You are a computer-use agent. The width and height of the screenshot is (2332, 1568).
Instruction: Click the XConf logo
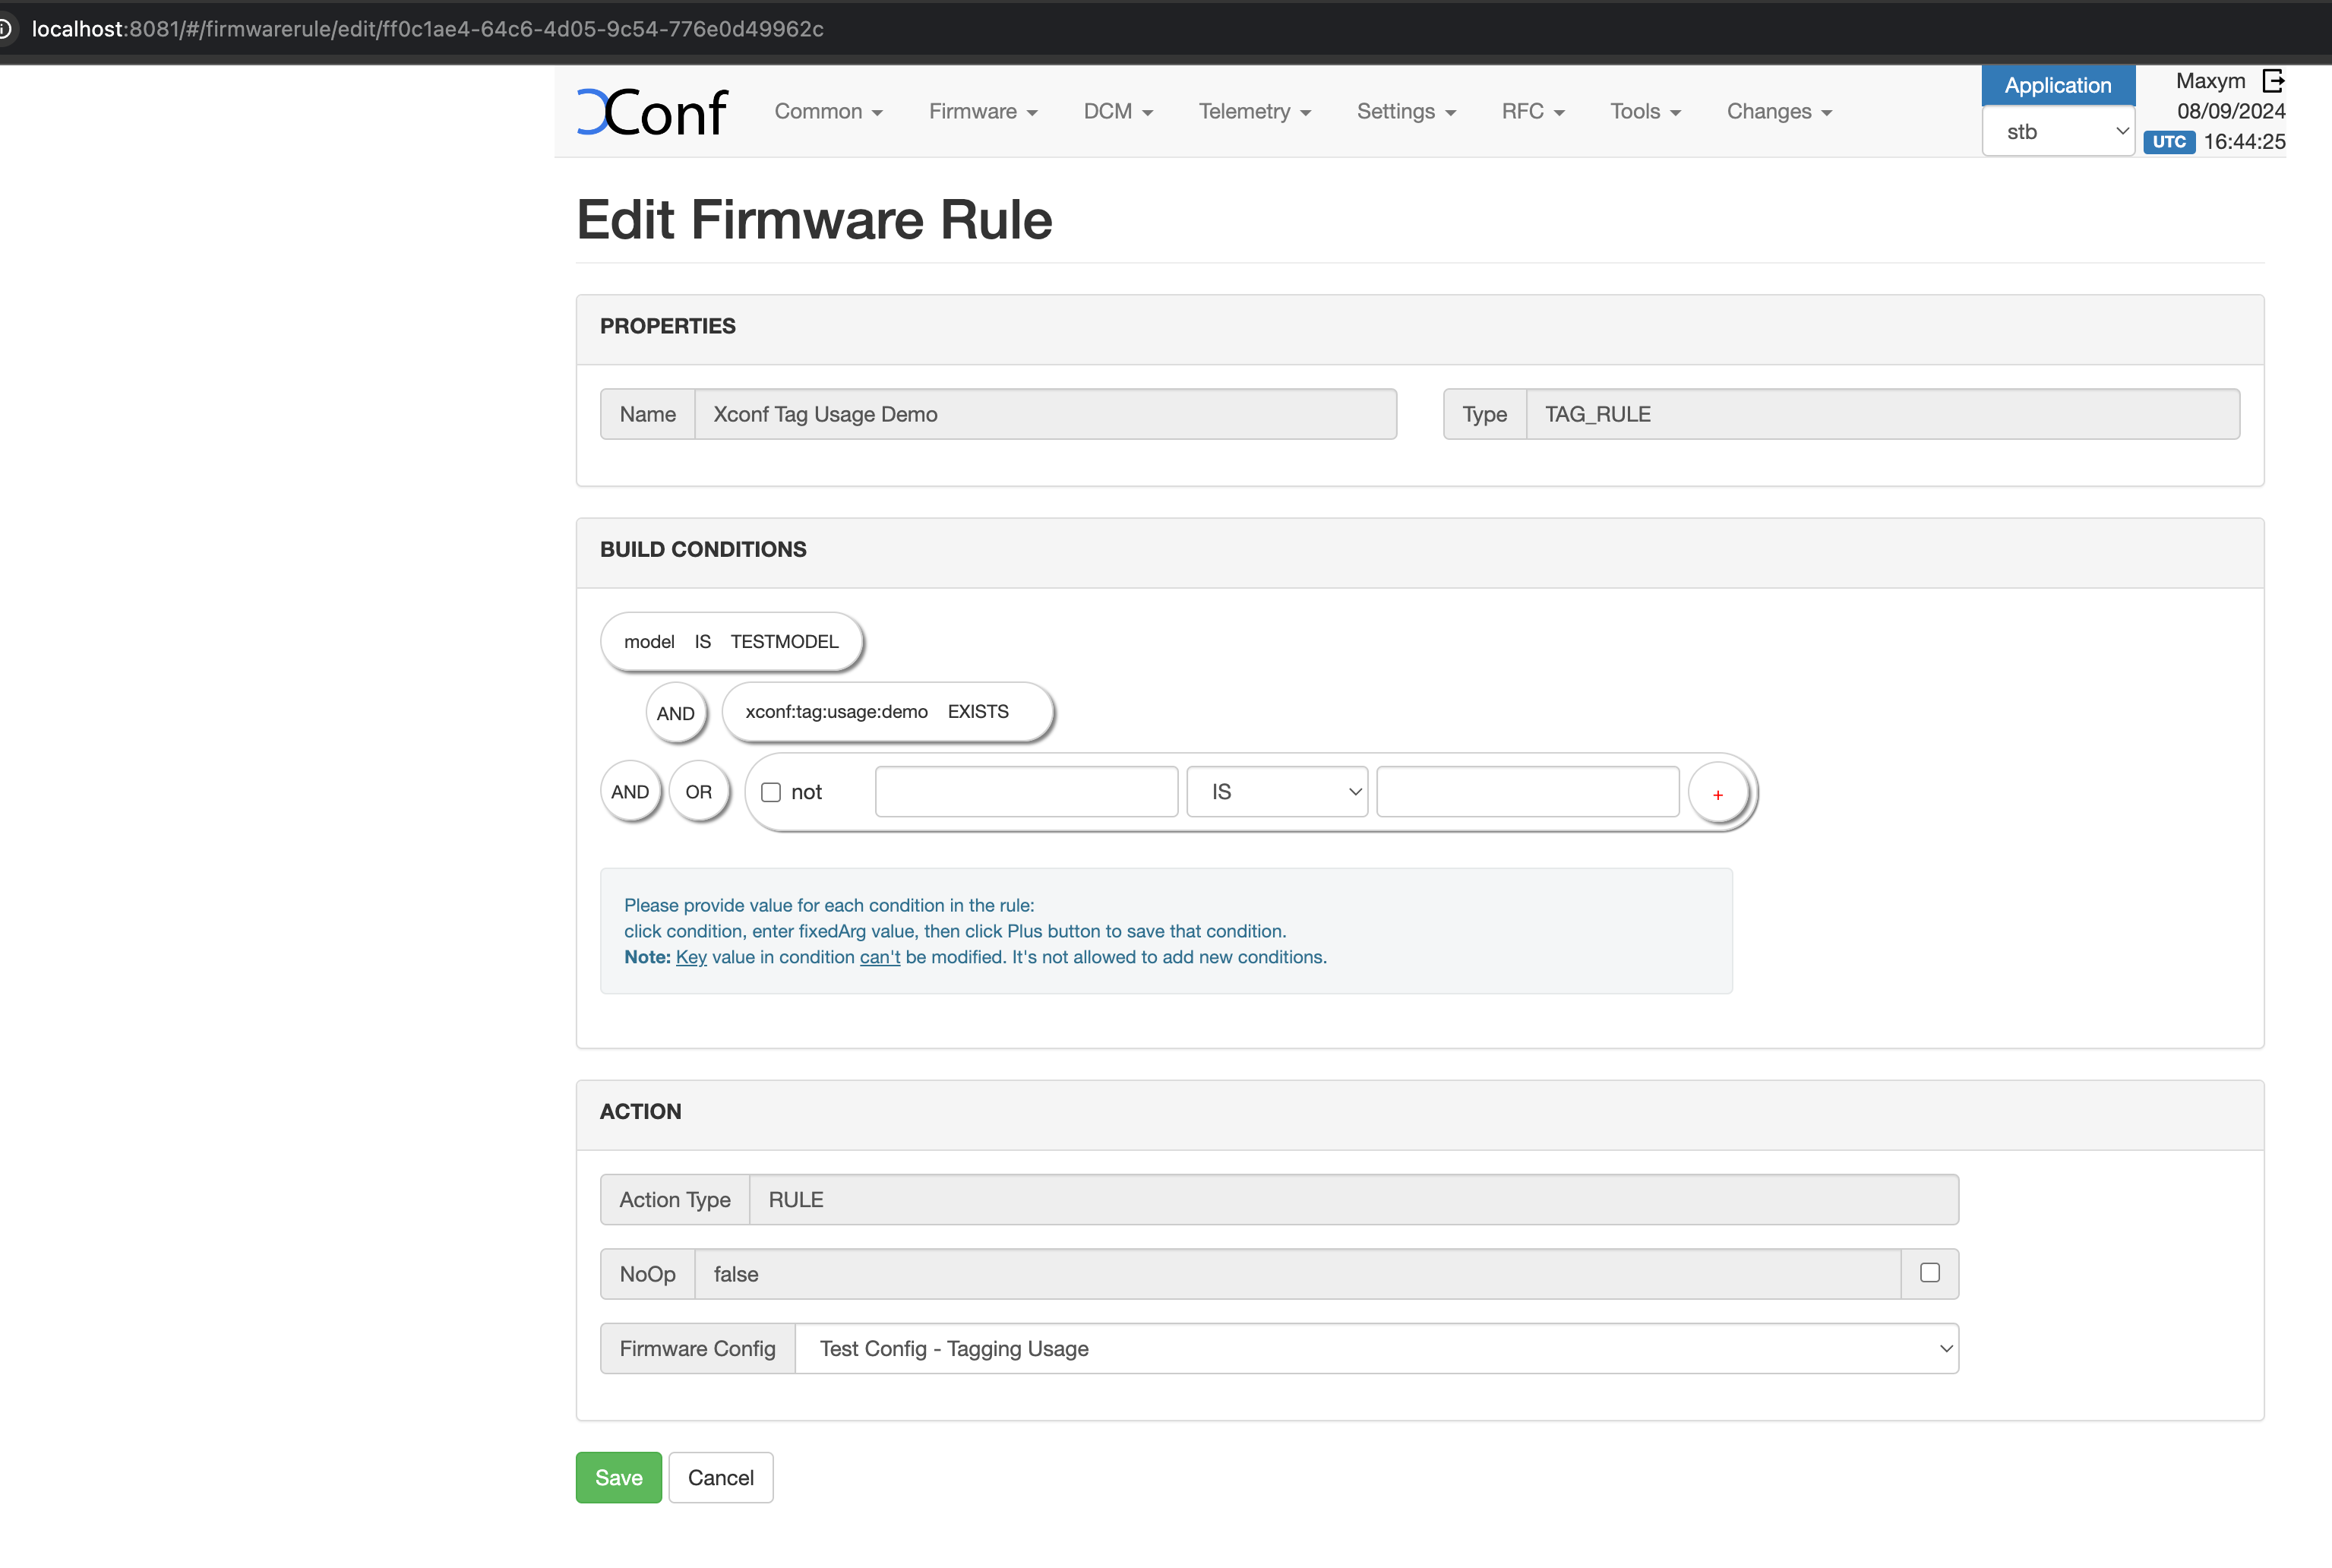[651, 112]
